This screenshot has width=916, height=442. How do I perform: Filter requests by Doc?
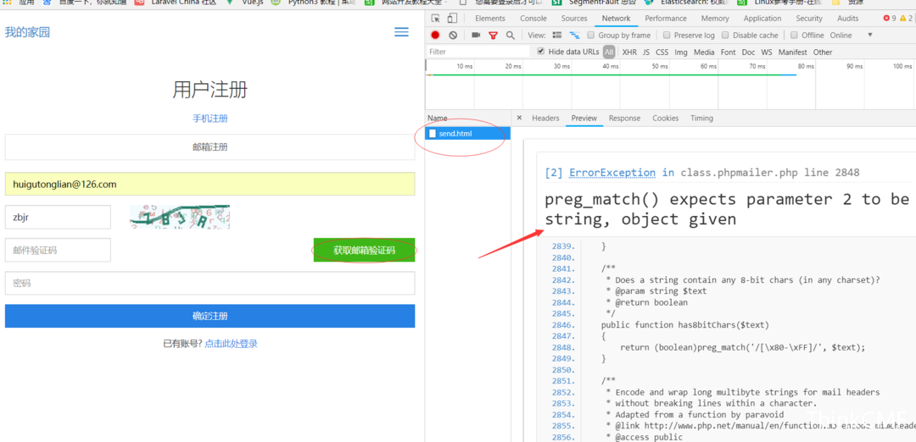point(748,52)
